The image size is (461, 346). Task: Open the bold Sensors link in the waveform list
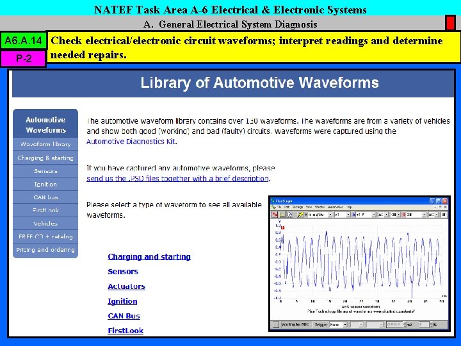click(x=123, y=271)
